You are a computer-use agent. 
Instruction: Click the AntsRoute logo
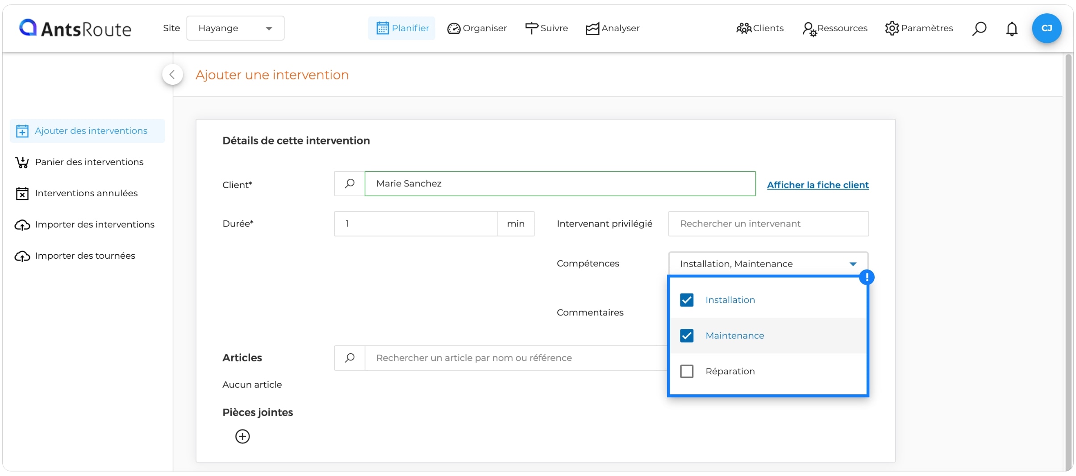point(75,29)
